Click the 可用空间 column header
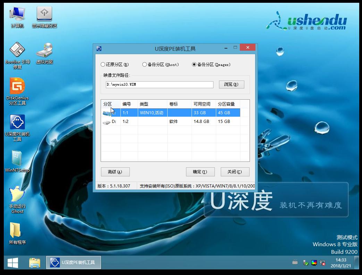This screenshot has width=362, height=275. point(204,104)
